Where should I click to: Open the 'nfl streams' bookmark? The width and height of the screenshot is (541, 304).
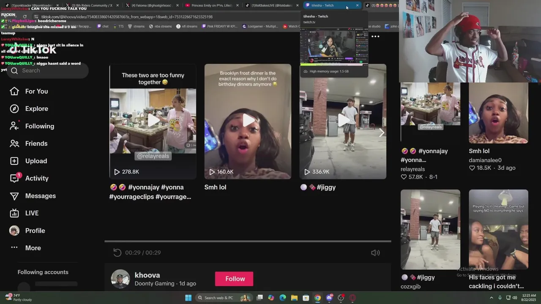187,26
